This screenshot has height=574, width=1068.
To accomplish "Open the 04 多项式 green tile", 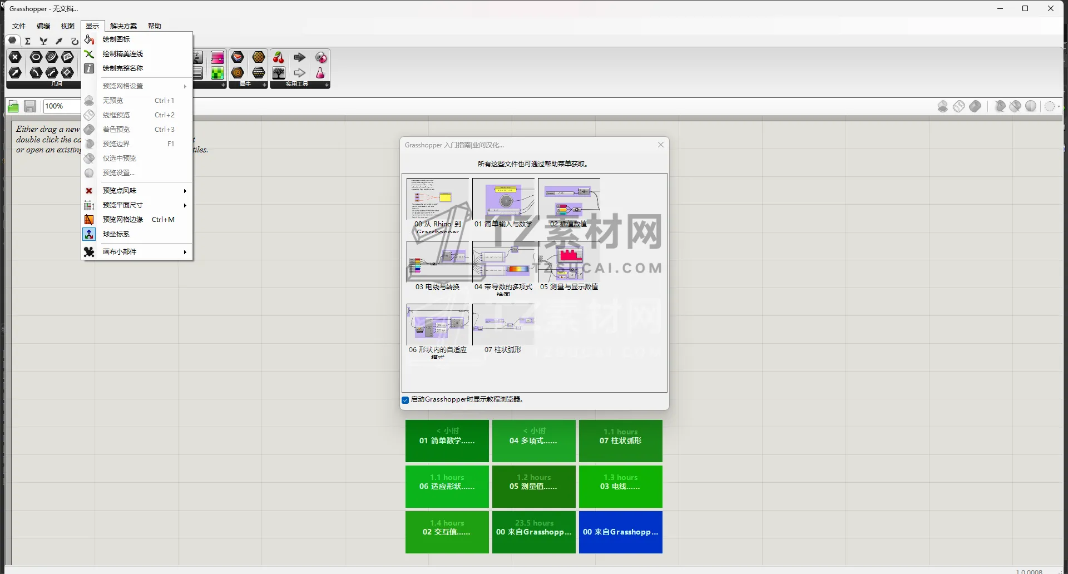I will 534,441.
